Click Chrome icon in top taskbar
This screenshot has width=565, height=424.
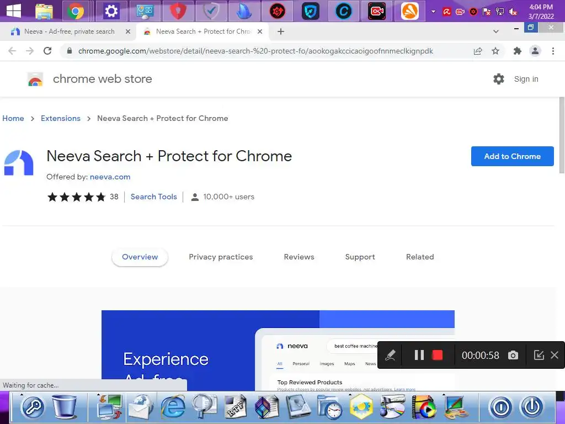(76, 11)
